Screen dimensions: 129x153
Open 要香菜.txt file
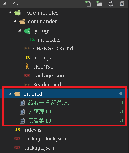[x=40, y=121]
